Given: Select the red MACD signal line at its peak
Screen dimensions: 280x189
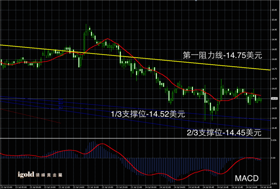Looking at the screenshot, I should pyautogui.click(x=102, y=144).
